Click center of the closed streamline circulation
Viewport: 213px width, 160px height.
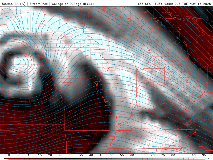click(x=17, y=61)
